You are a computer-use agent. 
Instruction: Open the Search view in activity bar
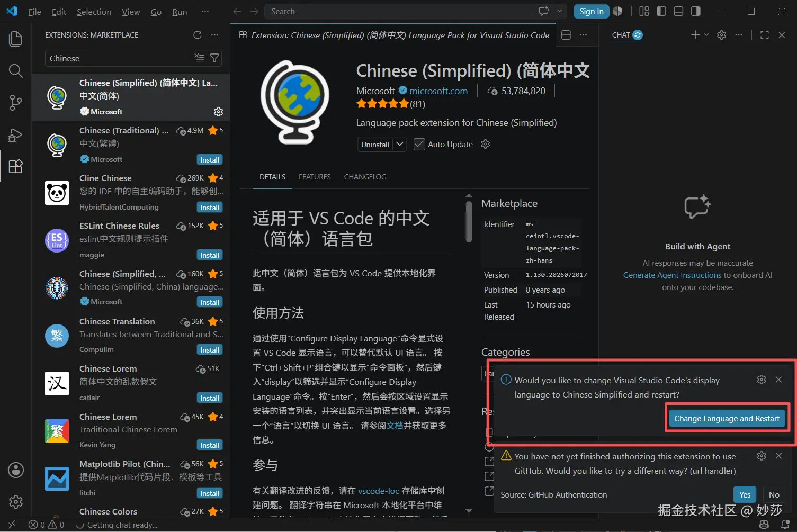pyautogui.click(x=16, y=71)
